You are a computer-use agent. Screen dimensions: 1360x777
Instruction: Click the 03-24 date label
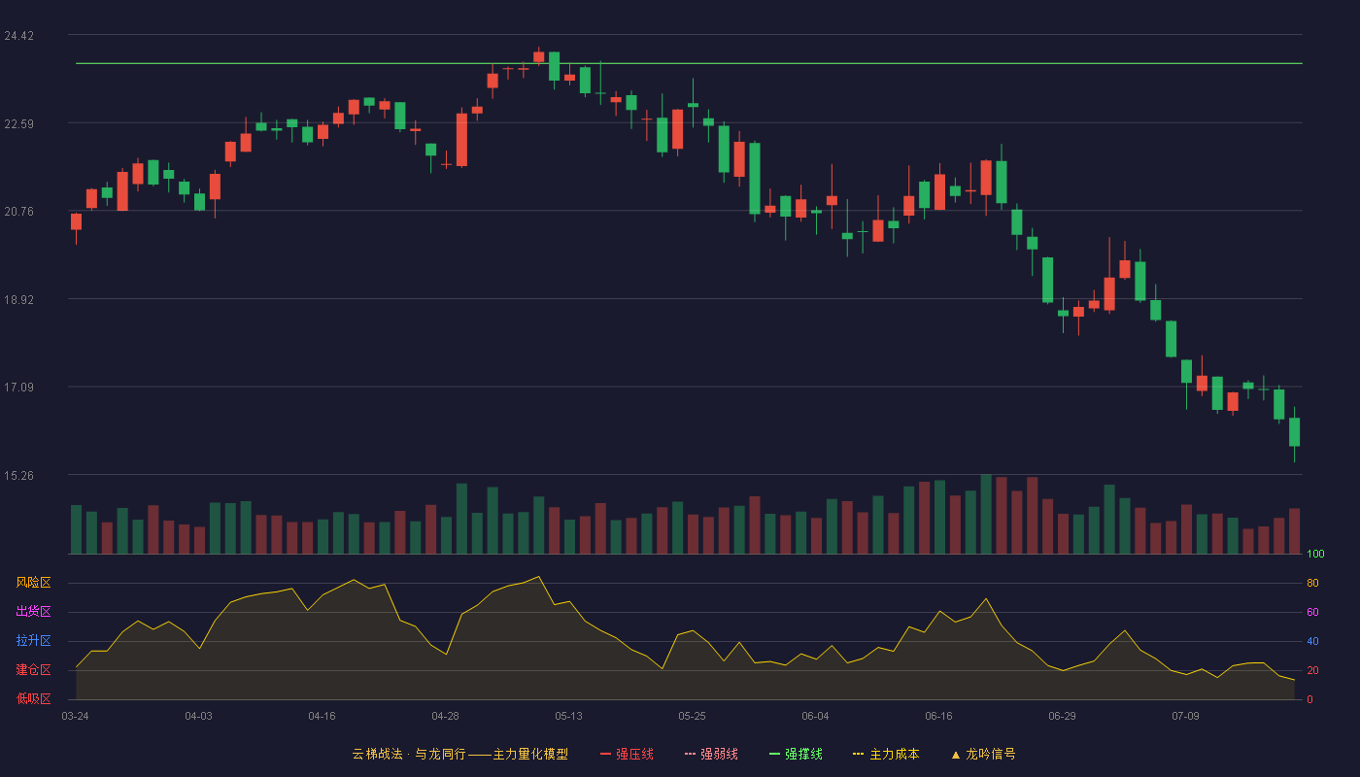coord(75,716)
